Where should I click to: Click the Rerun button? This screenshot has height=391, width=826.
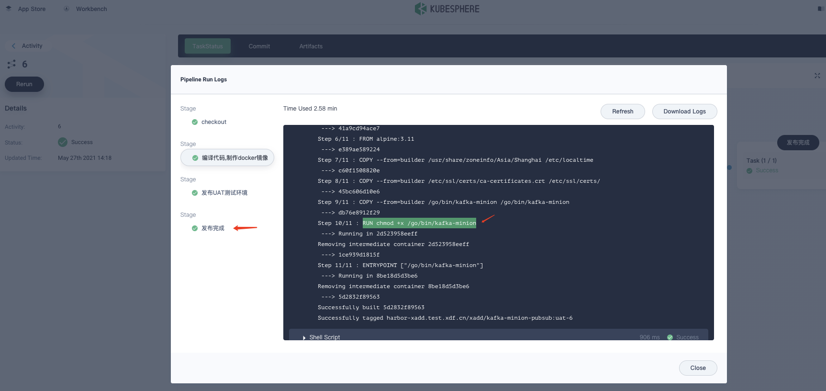(x=24, y=84)
